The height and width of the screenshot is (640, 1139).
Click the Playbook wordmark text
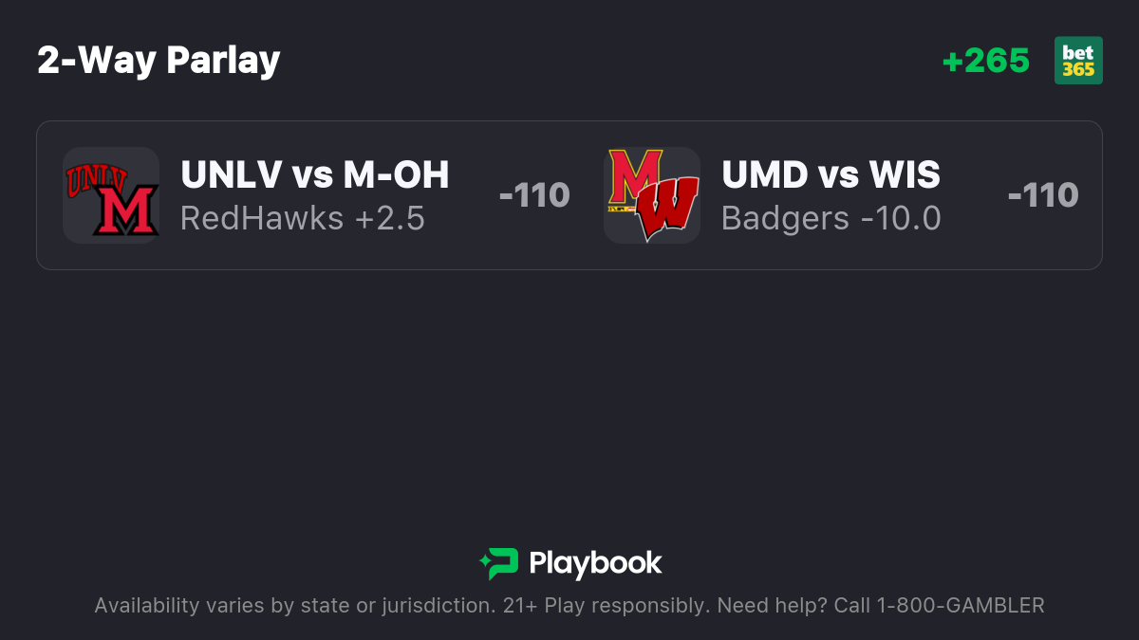[595, 563]
